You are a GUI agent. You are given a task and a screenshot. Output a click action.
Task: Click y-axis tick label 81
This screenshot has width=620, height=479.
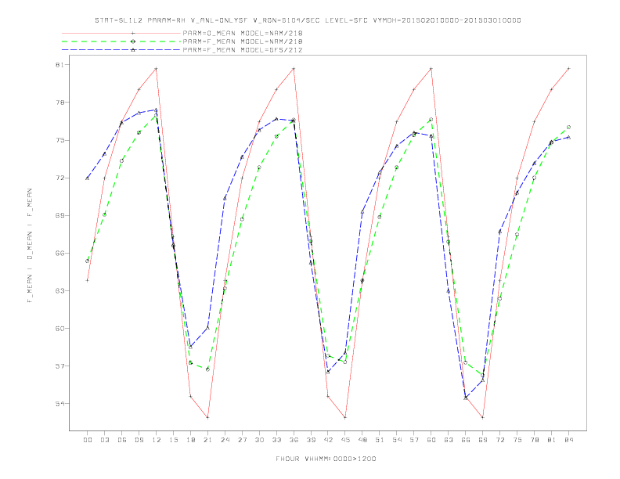(59, 64)
